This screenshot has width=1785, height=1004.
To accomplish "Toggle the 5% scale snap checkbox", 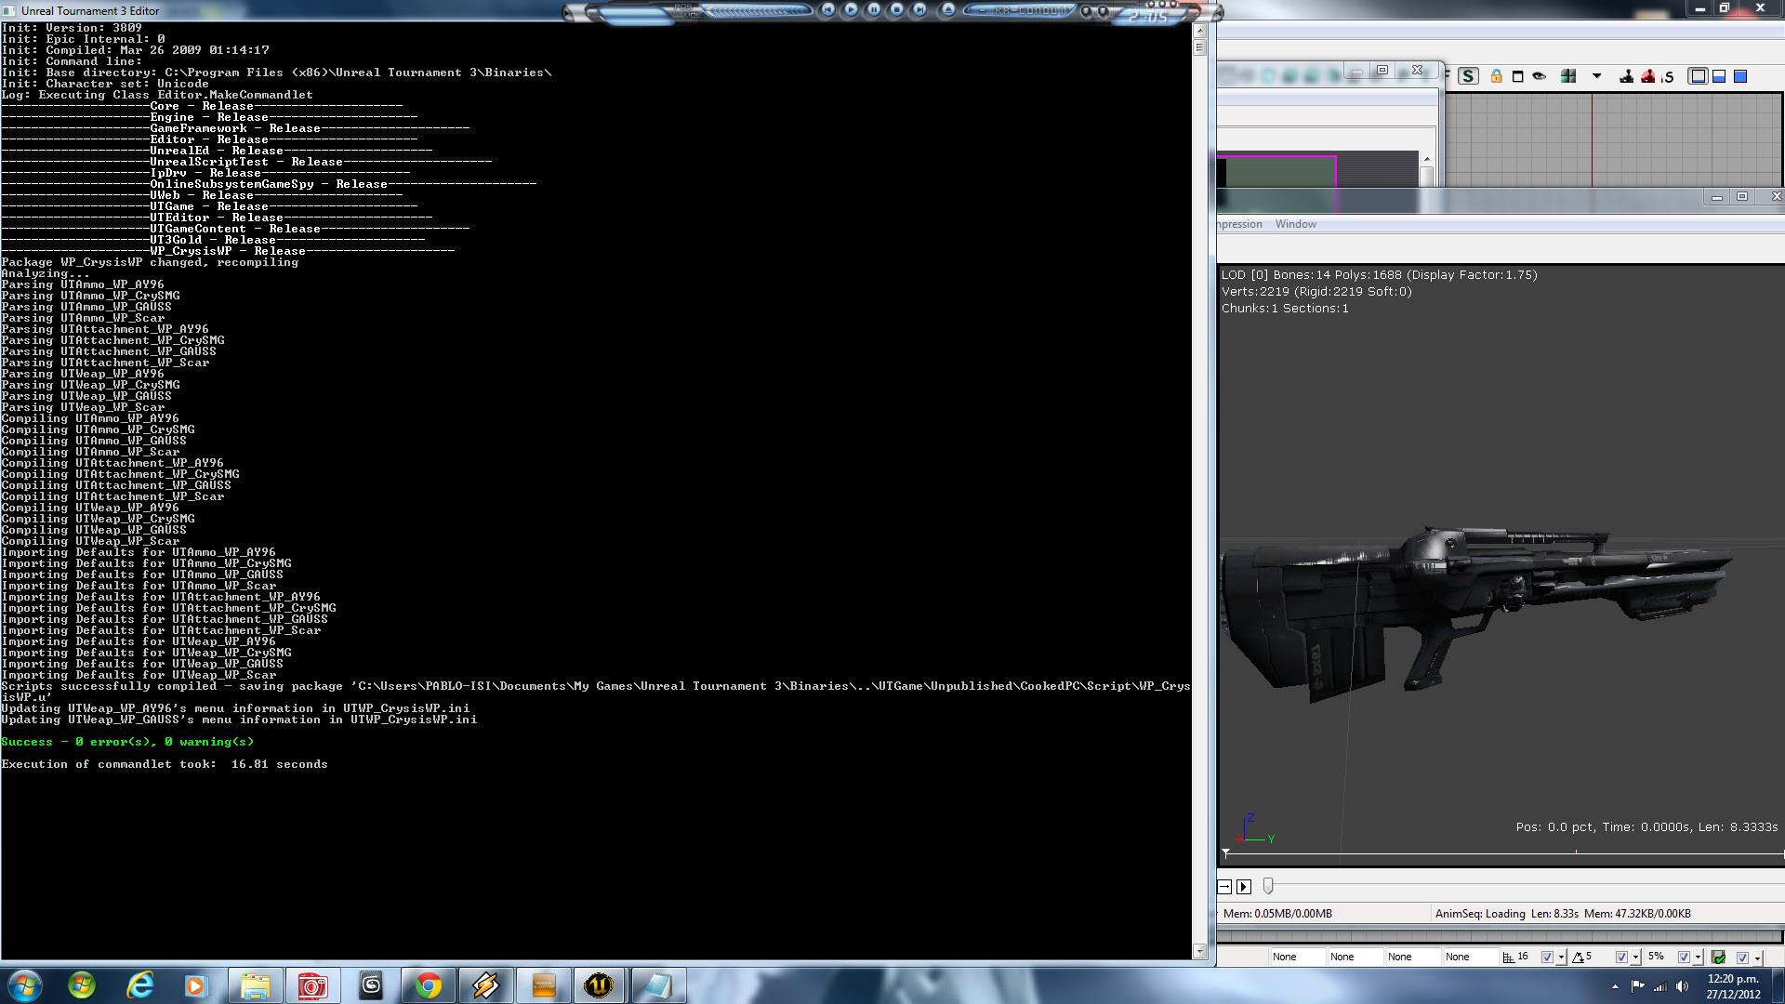I will click(1684, 957).
